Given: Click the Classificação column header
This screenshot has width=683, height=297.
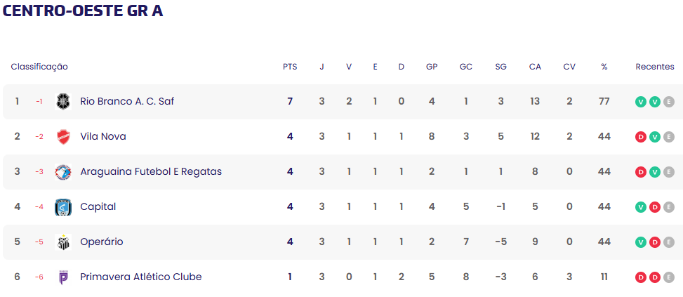Looking at the screenshot, I should pos(39,67).
